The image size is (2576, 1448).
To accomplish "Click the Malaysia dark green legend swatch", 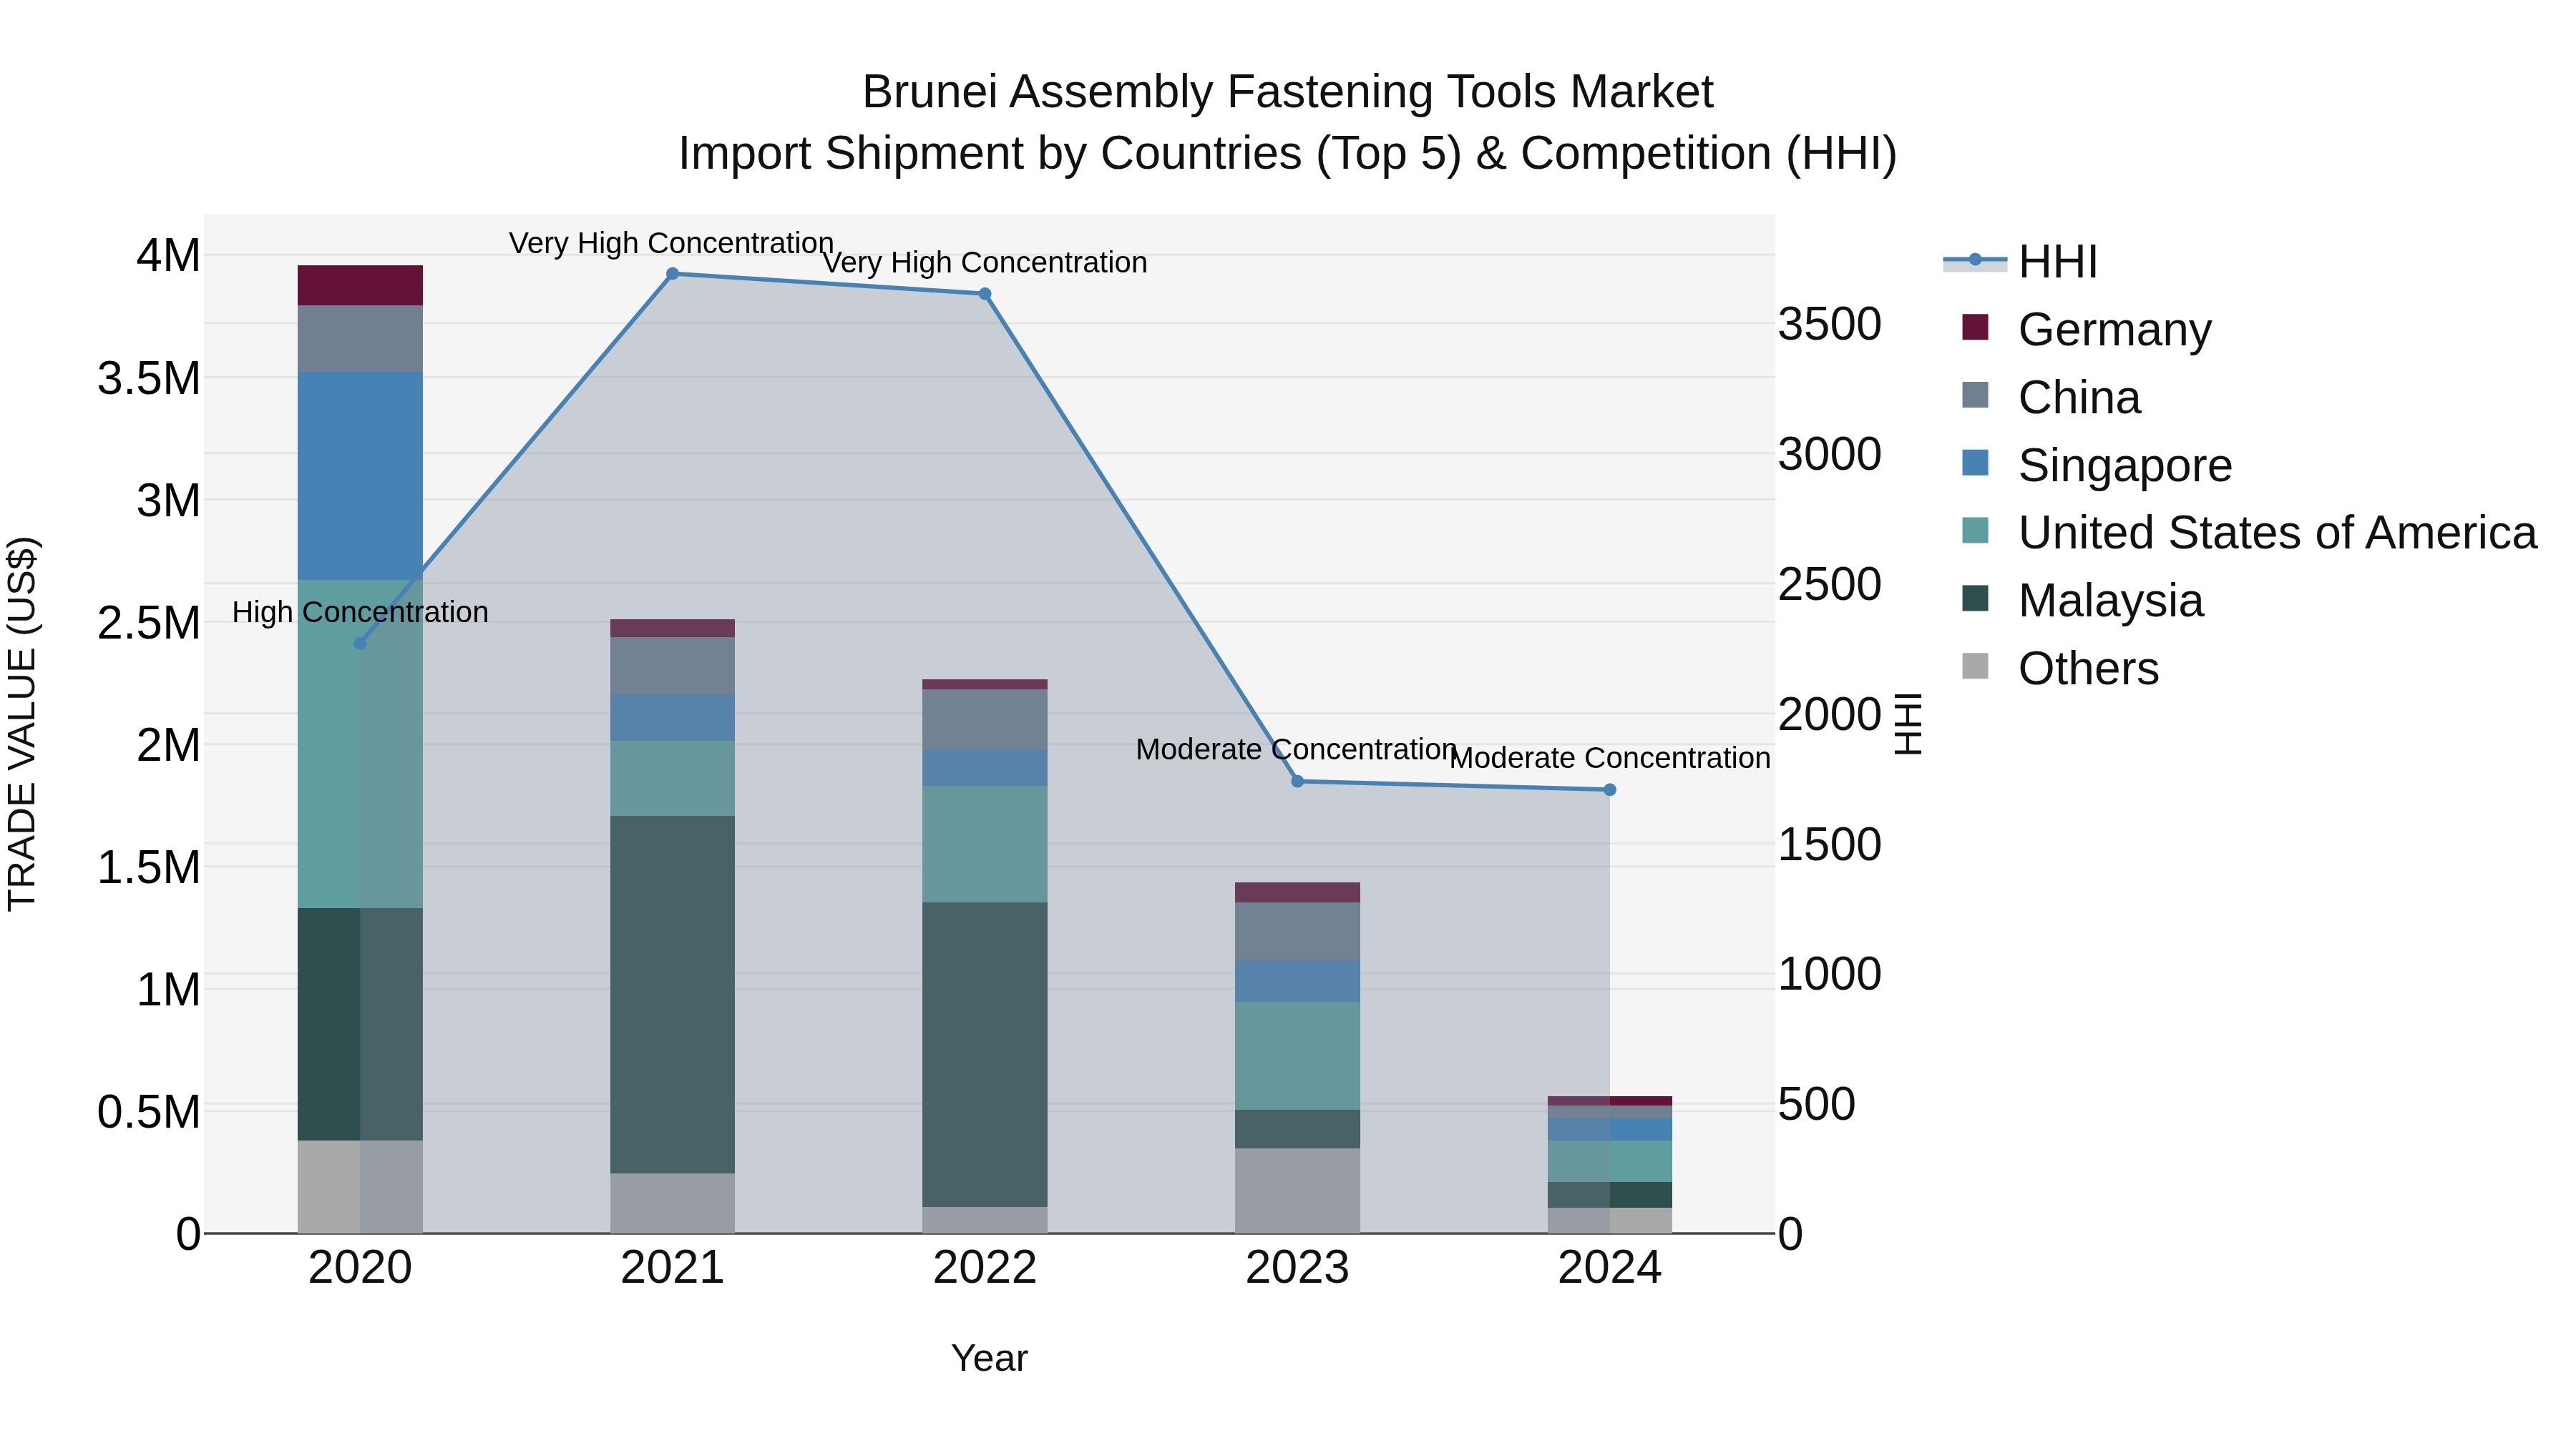I will click(1975, 599).
